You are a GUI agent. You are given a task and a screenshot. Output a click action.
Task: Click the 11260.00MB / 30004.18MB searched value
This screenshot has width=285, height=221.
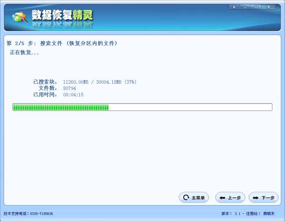tap(99, 82)
